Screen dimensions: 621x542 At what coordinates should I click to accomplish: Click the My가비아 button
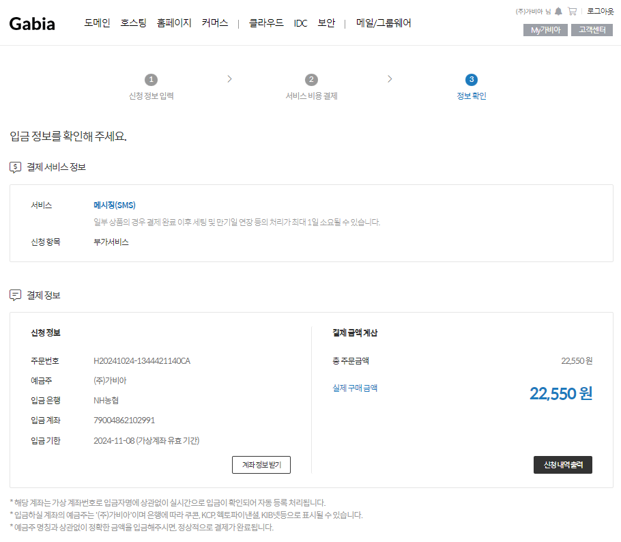click(545, 30)
